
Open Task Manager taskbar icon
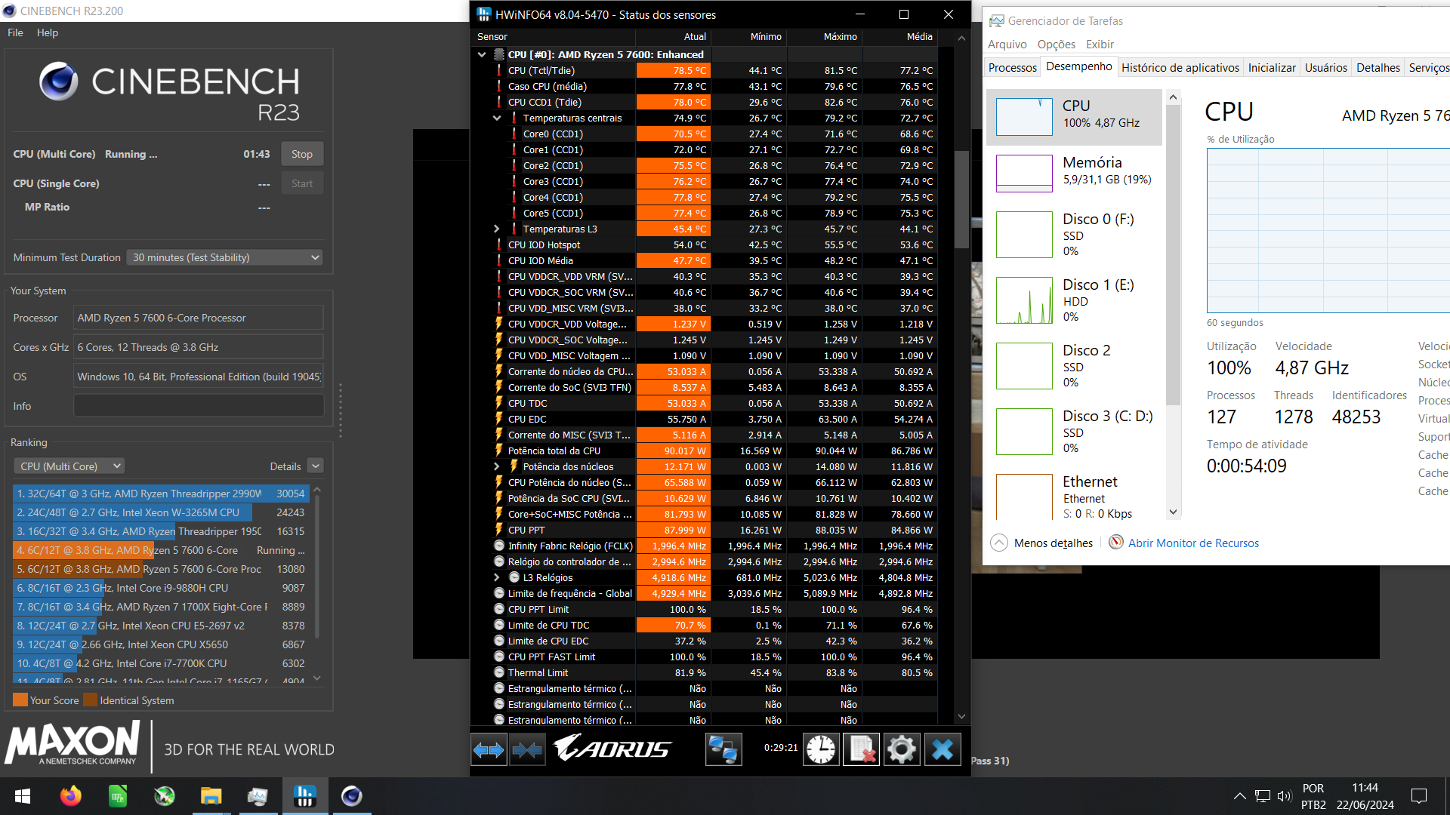coord(258,796)
